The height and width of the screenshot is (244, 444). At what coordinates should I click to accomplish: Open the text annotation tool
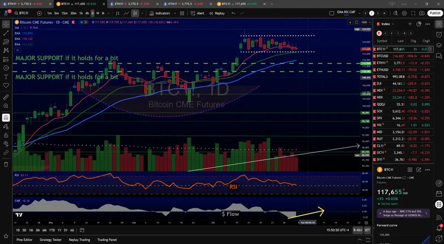tap(6, 77)
